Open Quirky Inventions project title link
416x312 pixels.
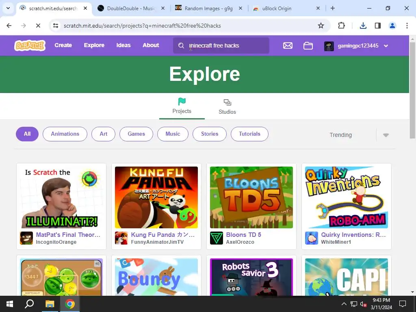353,235
